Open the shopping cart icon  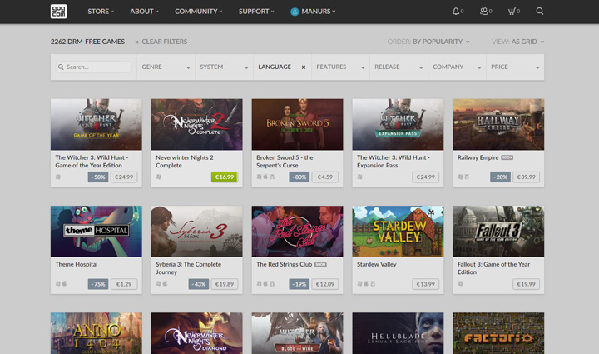click(x=512, y=12)
